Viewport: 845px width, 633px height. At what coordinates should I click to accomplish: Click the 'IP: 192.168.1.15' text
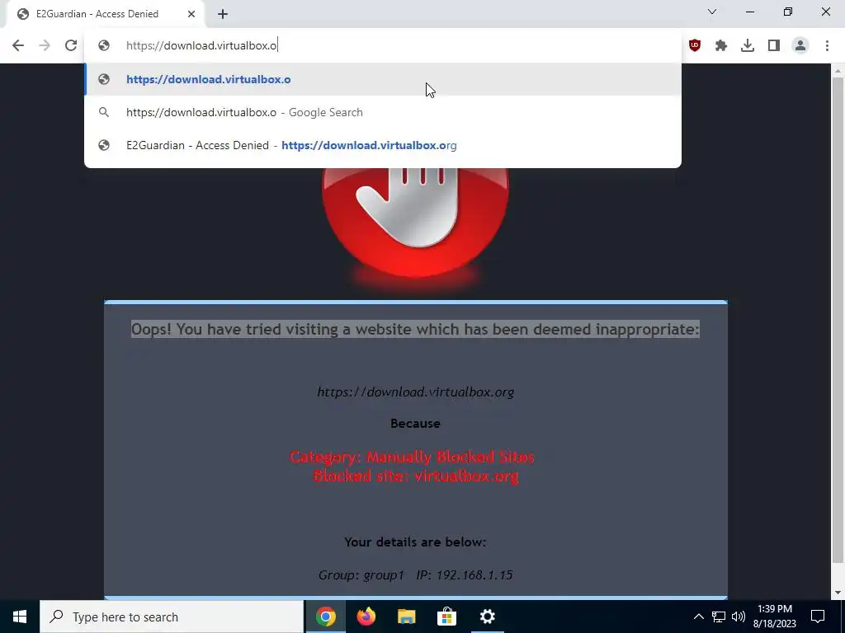(x=464, y=574)
